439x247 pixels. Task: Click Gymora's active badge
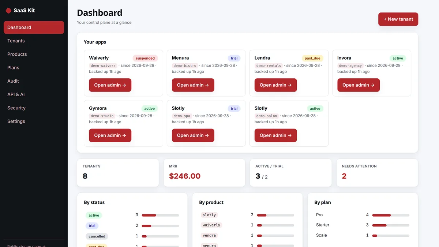tap(149, 109)
